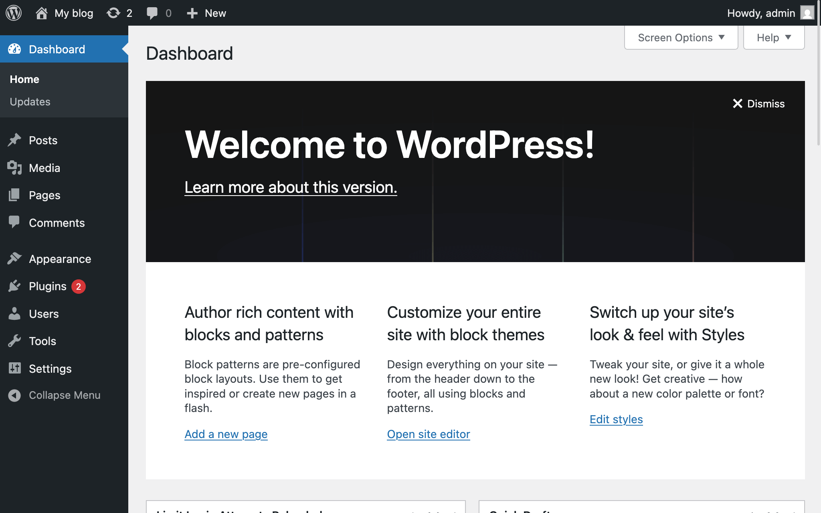Open Media via its sidebar icon
Viewport: 821px width, 513px height.
click(14, 168)
